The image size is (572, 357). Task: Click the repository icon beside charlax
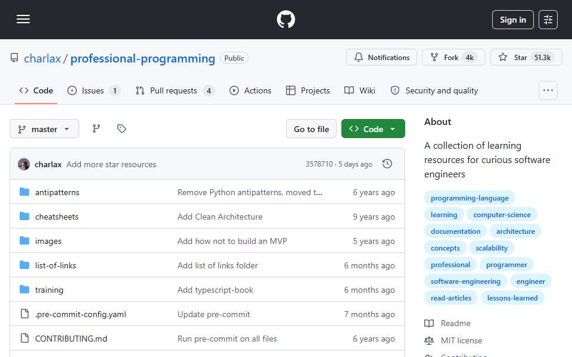click(x=14, y=58)
